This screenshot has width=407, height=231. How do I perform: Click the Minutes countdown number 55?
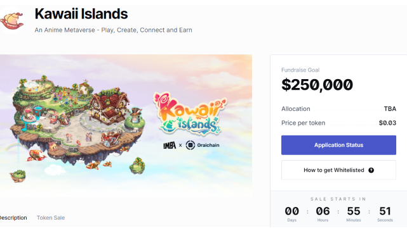point(354,211)
